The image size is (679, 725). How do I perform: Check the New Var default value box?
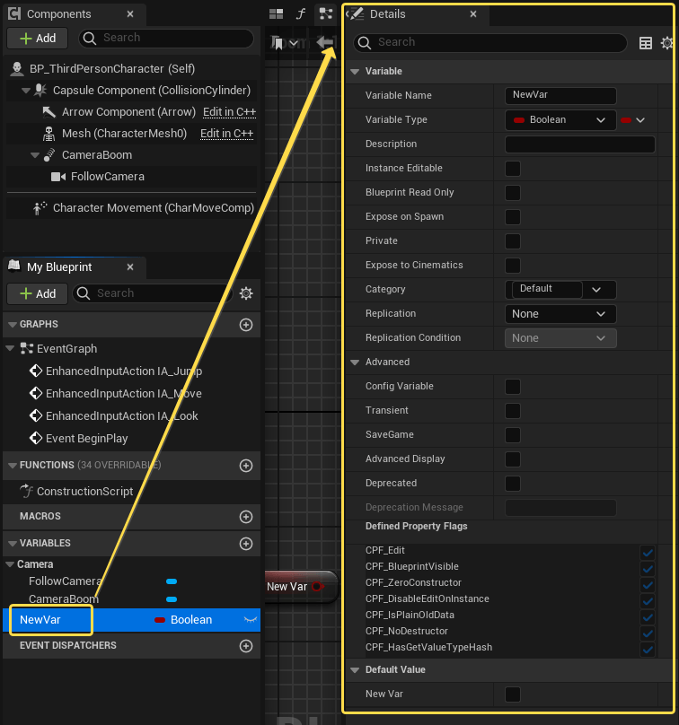pyautogui.click(x=513, y=694)
